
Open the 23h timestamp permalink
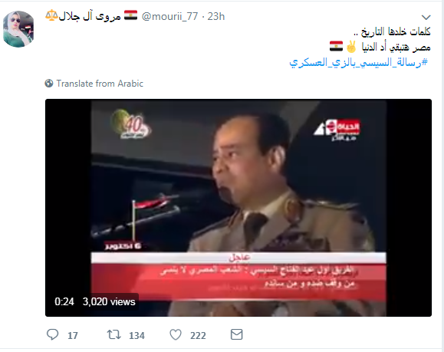click(x=216, y=16)
